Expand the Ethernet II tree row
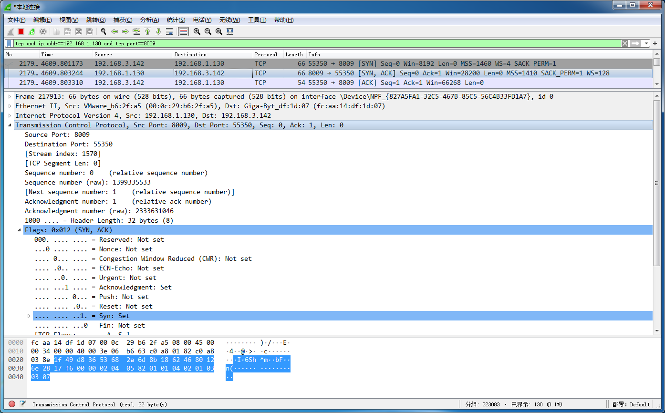Image resolution: width=665 pixels, height=413 pixels. [x=10, y=106]
